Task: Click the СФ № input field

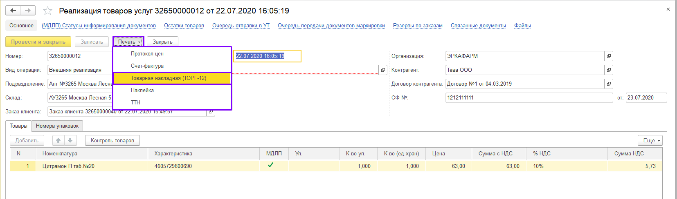Action: [x=529, y=98]
